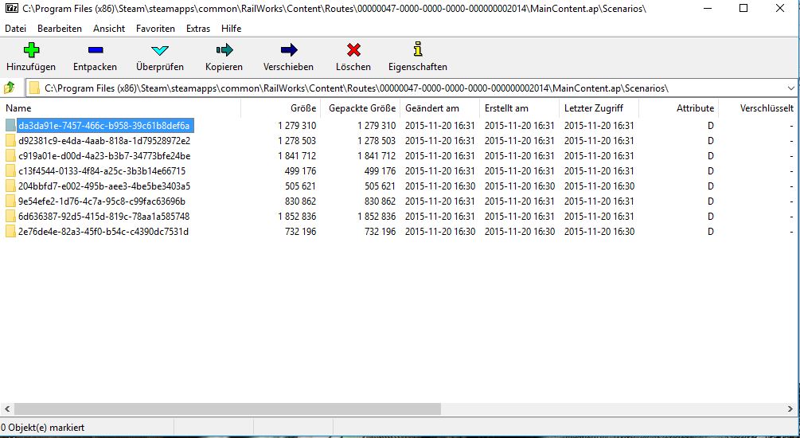
Task: Click folder icon of c13f4544-0133-4f84 row
Action: 10,171
